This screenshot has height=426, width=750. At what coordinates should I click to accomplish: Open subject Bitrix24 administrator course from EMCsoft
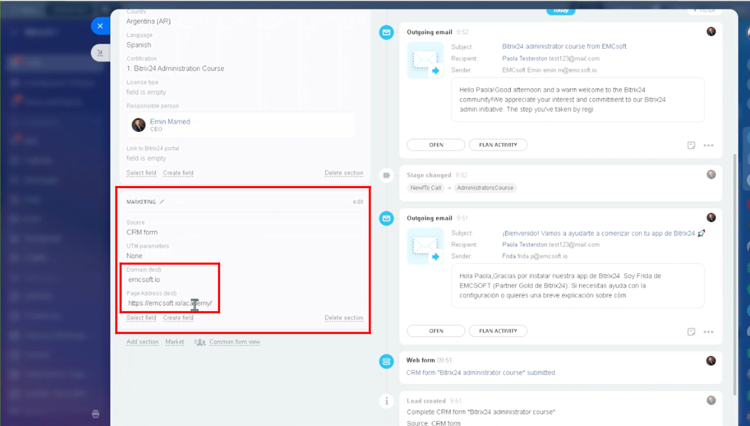pos(564,46)
